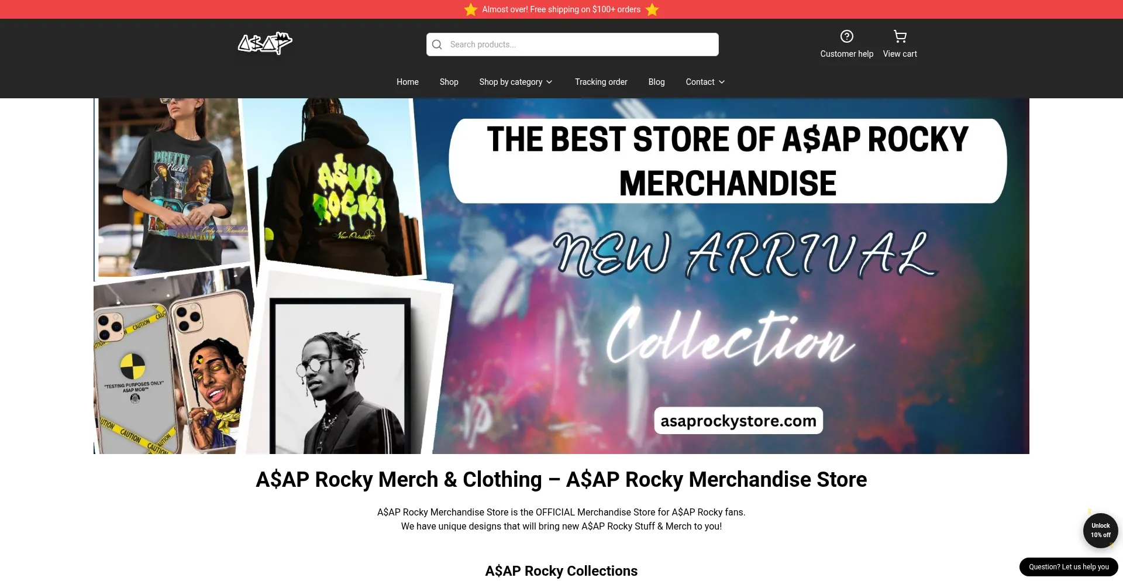Viewport: 1123px width, 581px height.
Task: Click the View cart link
Action: [900, 54]
